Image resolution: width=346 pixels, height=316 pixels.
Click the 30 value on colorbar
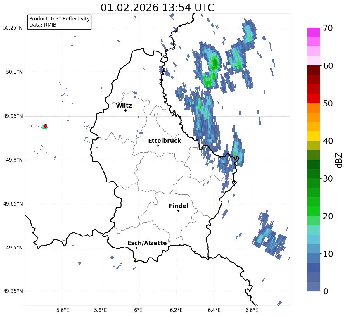point(328,179)
